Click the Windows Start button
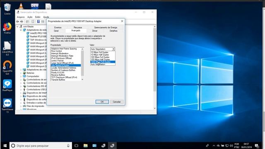The width and height of the screenshot is (265, 149). 5,146
